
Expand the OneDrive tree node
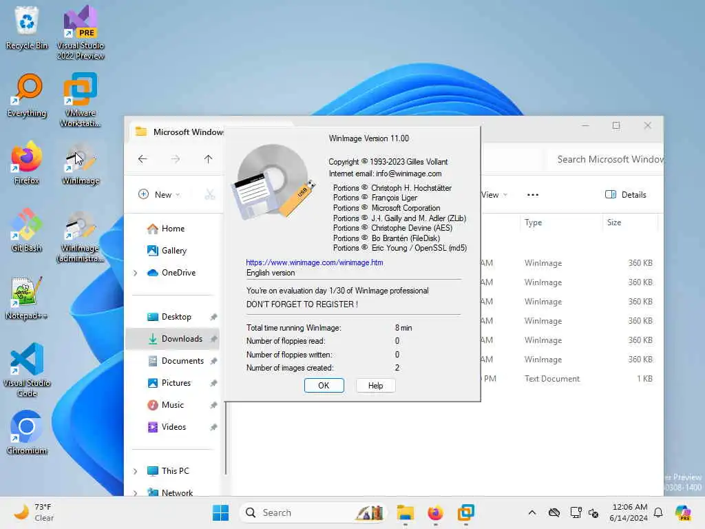point(136,273)
